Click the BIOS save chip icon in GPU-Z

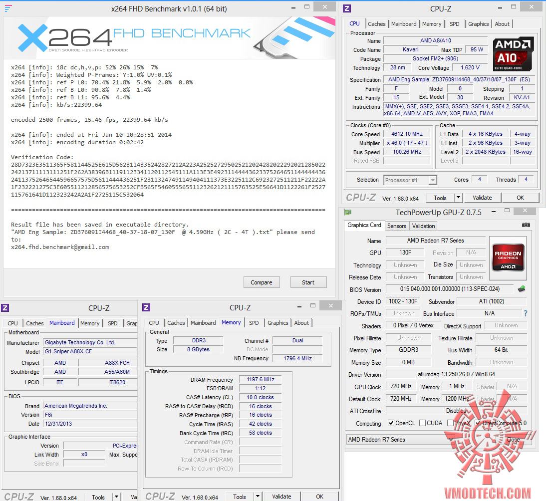pos(521,288)
